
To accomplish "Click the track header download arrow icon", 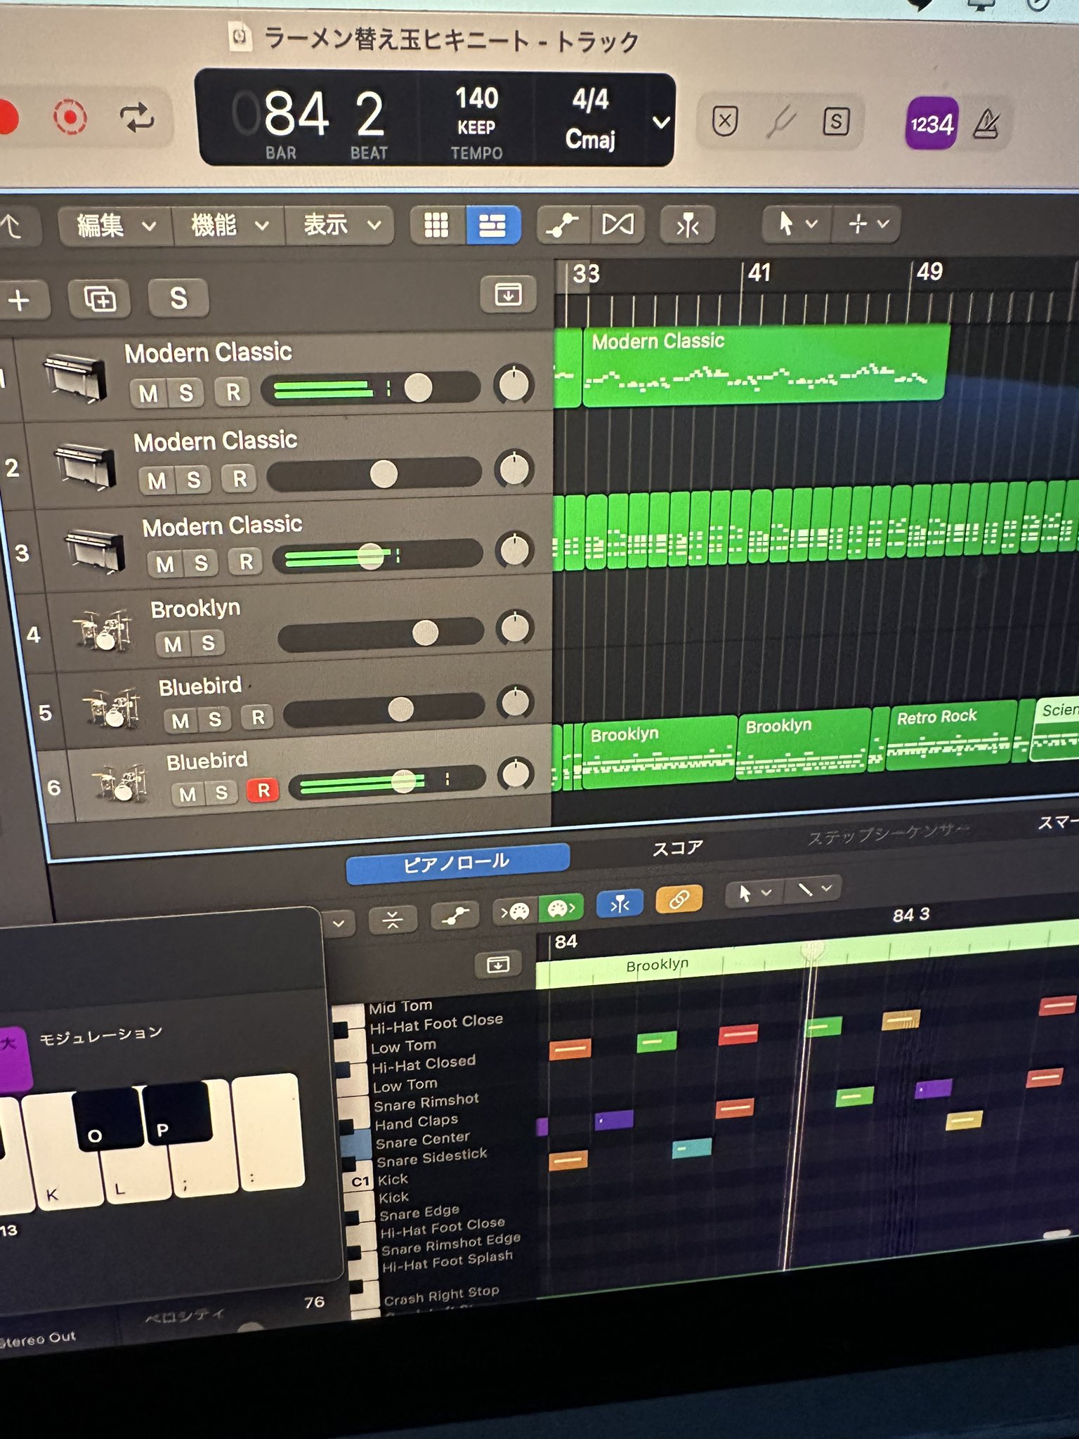I will (x=508, y=294).
